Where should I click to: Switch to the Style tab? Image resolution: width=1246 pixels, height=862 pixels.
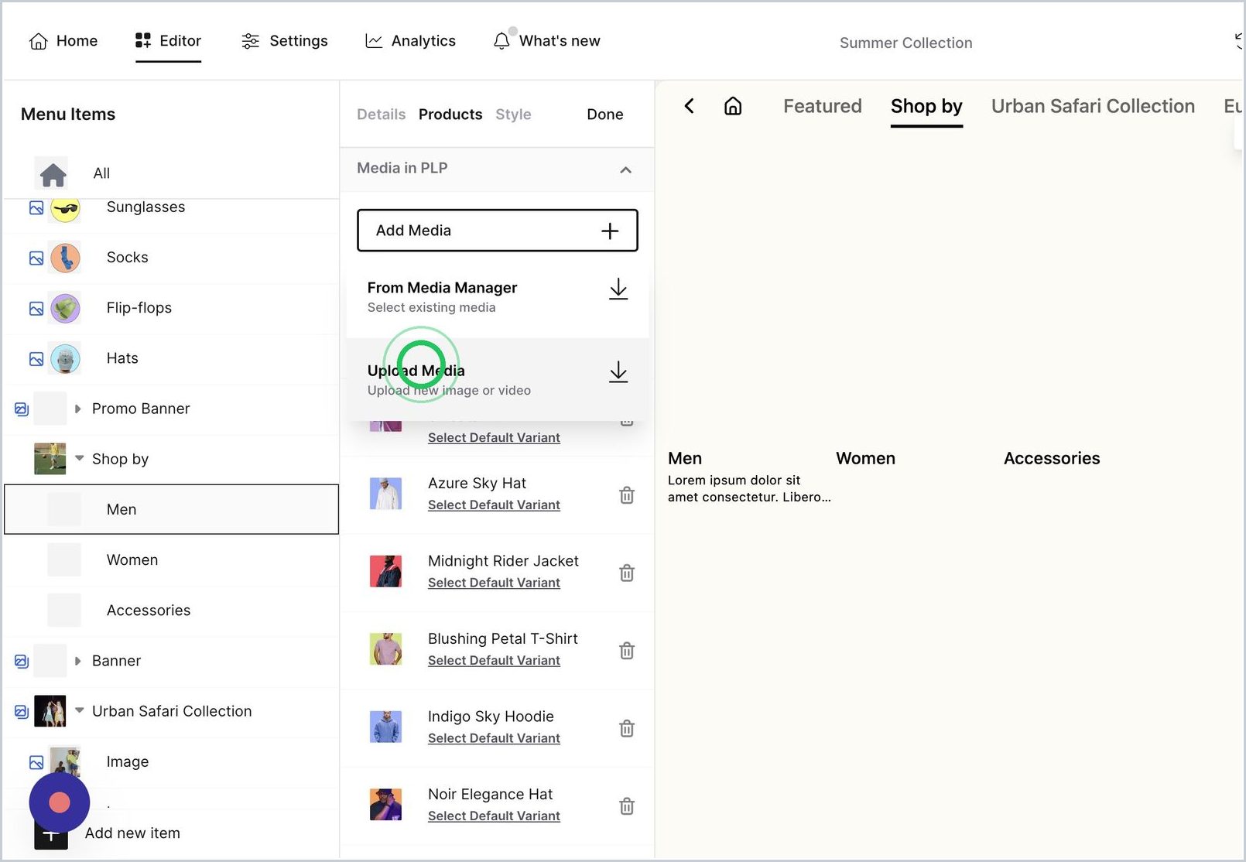click(513, 115)
